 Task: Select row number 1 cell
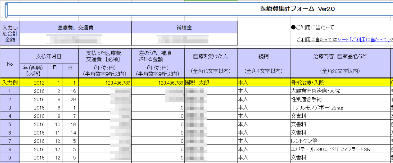click(x=10, y=91)
